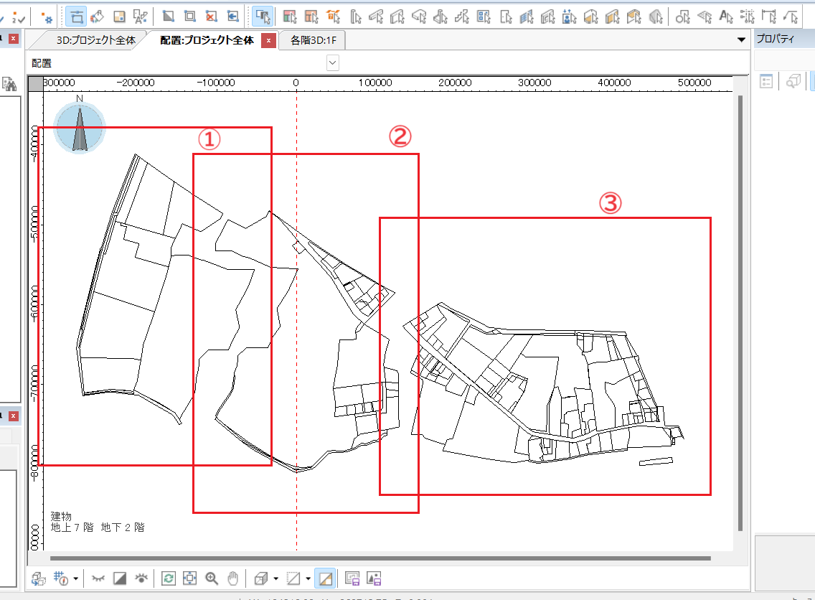Switch to the 各階3D:1F tab
Screen dimensions: 815x600
click(313, 41)
